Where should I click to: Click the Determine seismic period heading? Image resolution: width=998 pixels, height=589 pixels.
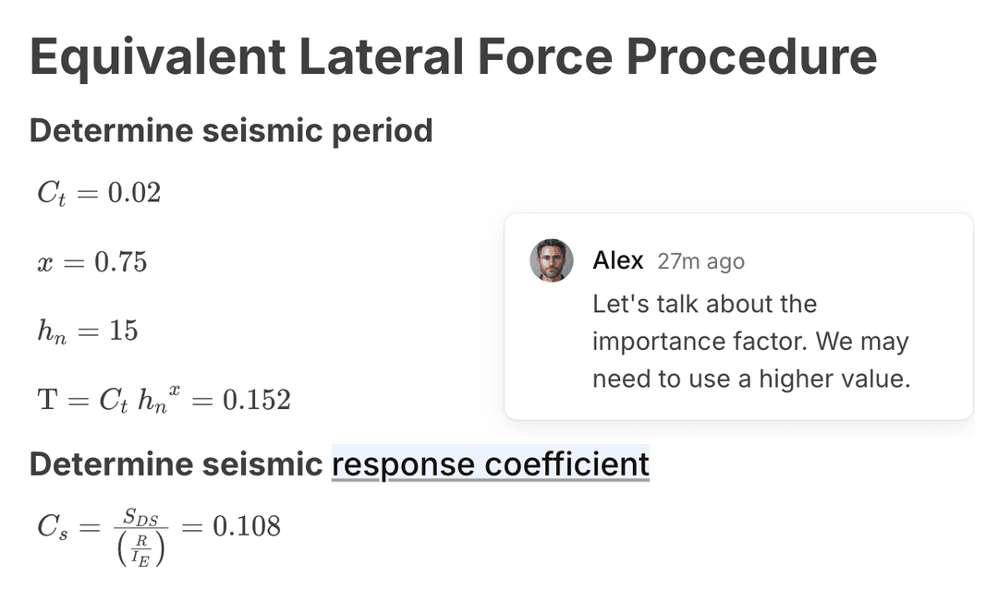point(231,131)
